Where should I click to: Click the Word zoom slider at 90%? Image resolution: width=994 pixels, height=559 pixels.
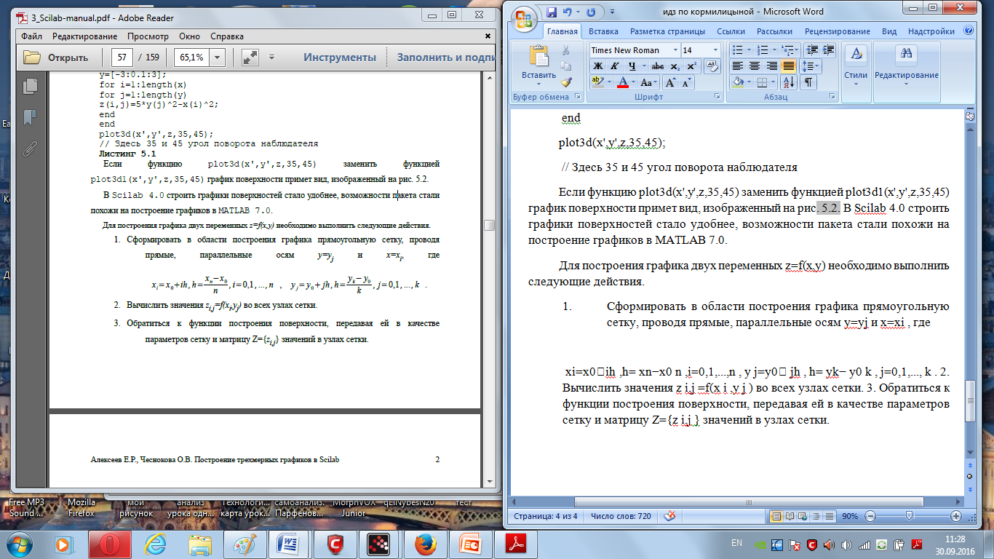coord(910,516)
